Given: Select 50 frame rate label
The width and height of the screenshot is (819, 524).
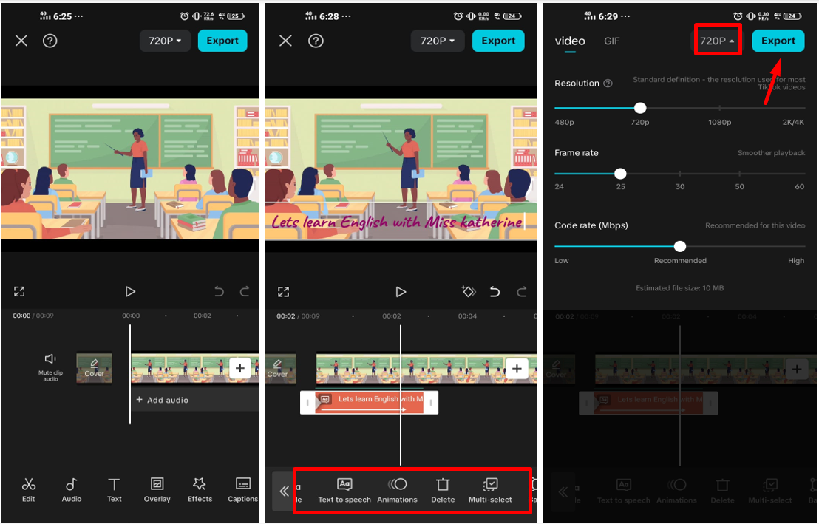Looking at the screenshot, I should tap(740, 186).
